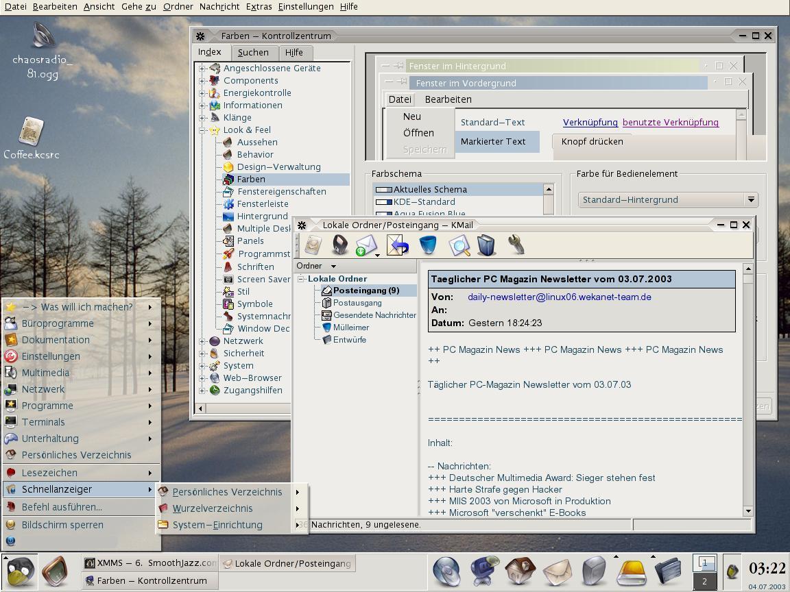Switch to the Suchen tab in Kontrollzentrum
Screen dimensions: 790x592
coord(253,52)
